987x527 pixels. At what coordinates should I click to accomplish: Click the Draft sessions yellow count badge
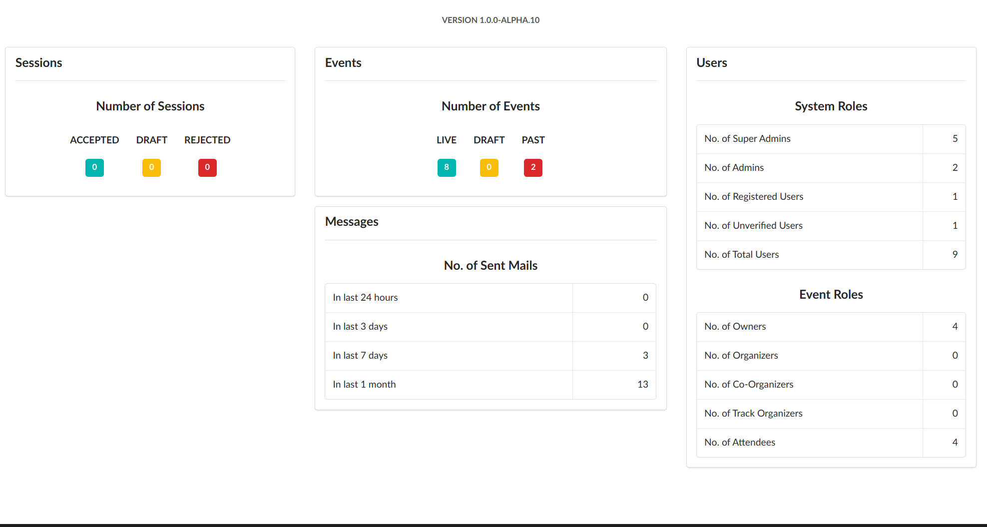click(x=151, y=167)
